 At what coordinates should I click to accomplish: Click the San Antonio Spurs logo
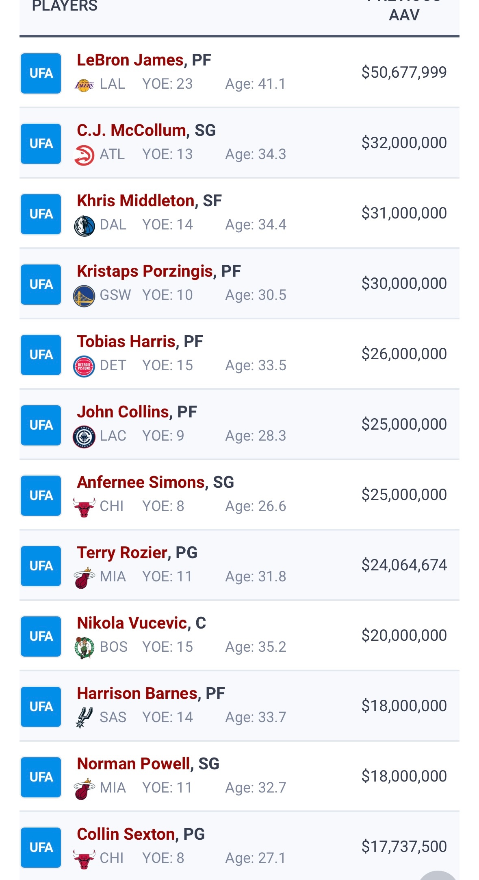[84, 718]
